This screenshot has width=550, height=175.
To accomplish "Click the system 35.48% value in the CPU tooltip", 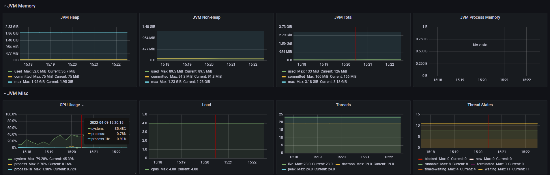I will pos(120,129).
